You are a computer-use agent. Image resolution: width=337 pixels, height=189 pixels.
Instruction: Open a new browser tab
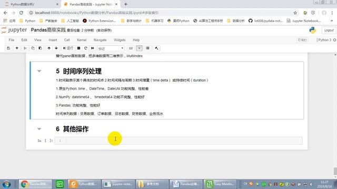126,4
